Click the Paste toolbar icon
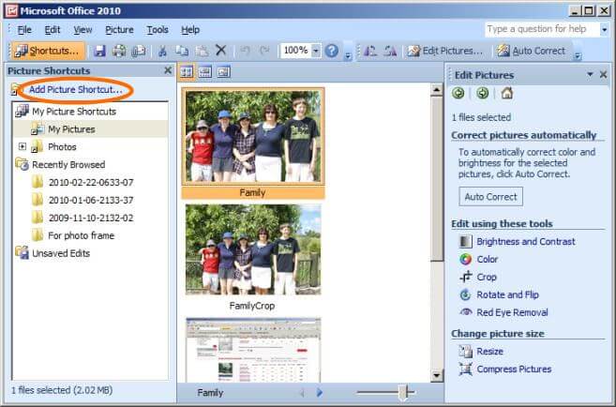Screen dimensions: 616x407 (x=202, y=51)
